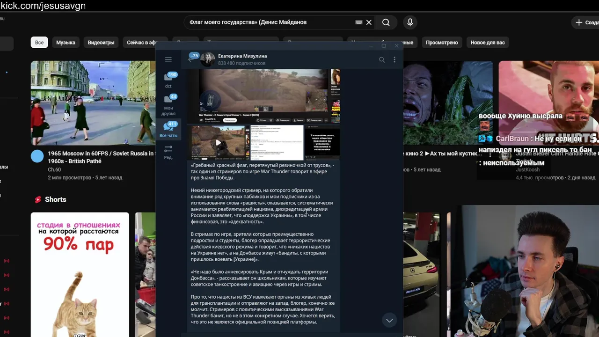
Task: Click the Shorts section logo icon
Action: (38, 199)
